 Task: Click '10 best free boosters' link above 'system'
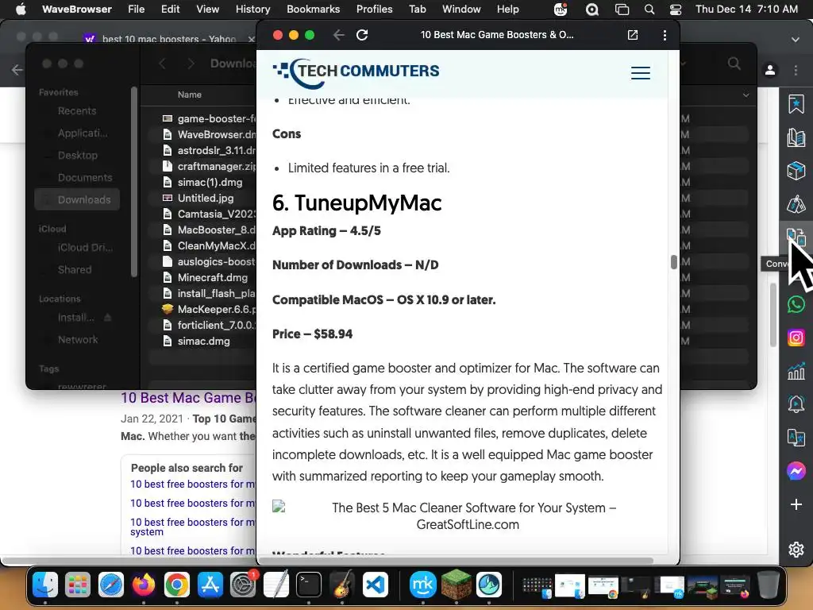coord(192,523)
